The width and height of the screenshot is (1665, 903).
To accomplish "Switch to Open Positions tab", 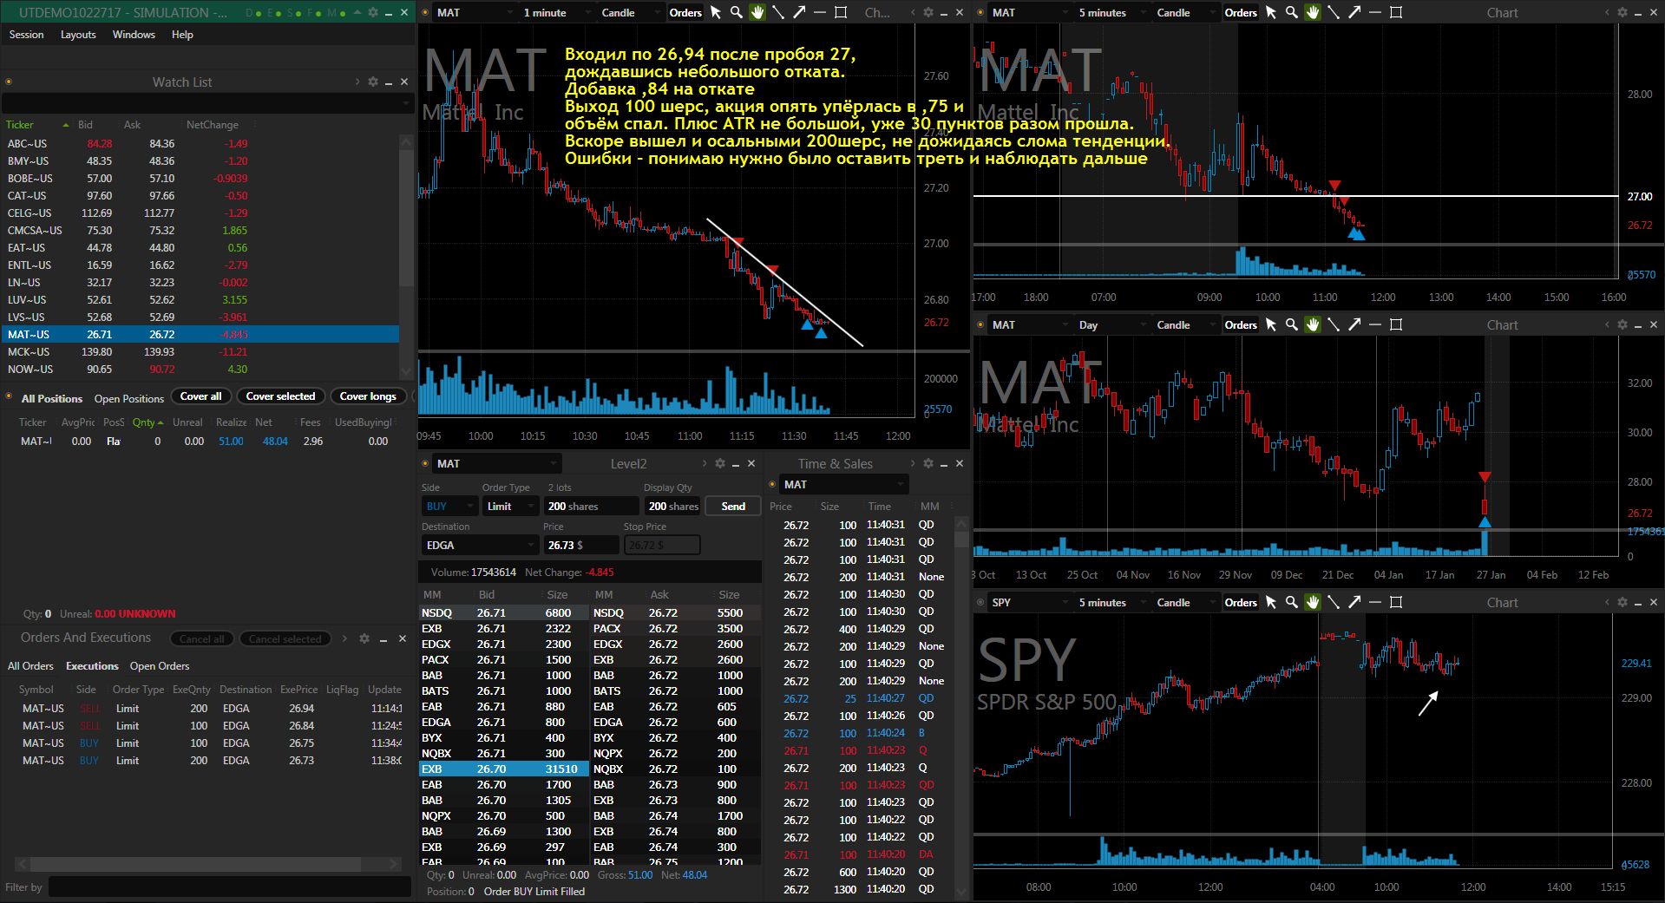I will point(128,398).
